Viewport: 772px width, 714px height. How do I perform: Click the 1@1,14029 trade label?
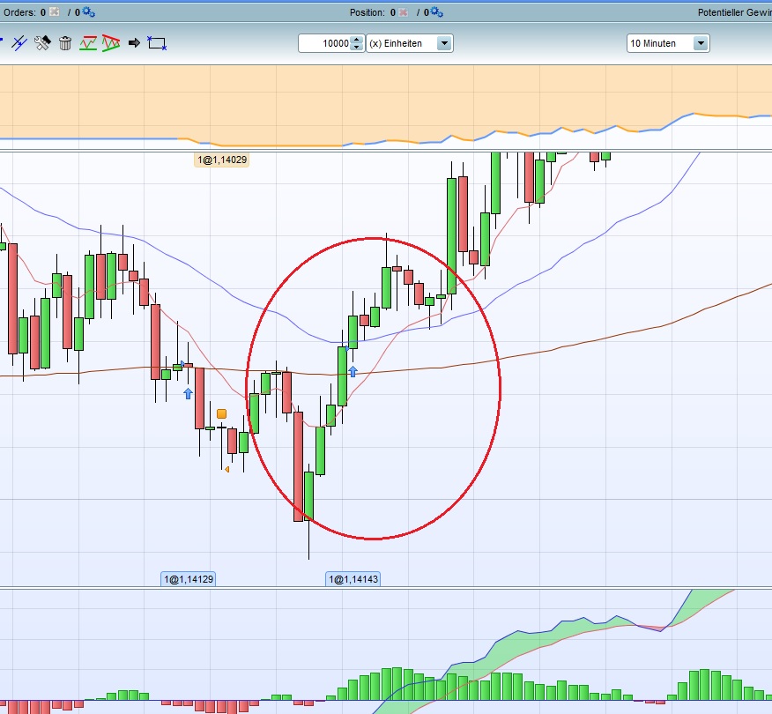point(222,160)
